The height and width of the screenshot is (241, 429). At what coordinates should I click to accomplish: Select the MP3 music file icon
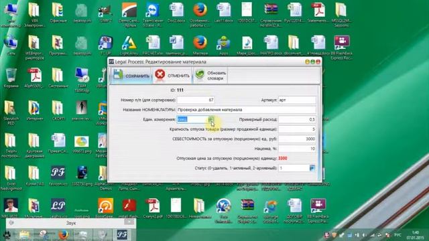(247, 45)
